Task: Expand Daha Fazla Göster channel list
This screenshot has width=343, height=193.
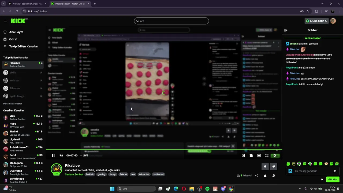Action: pyautogui.click(x=13, y=103)
